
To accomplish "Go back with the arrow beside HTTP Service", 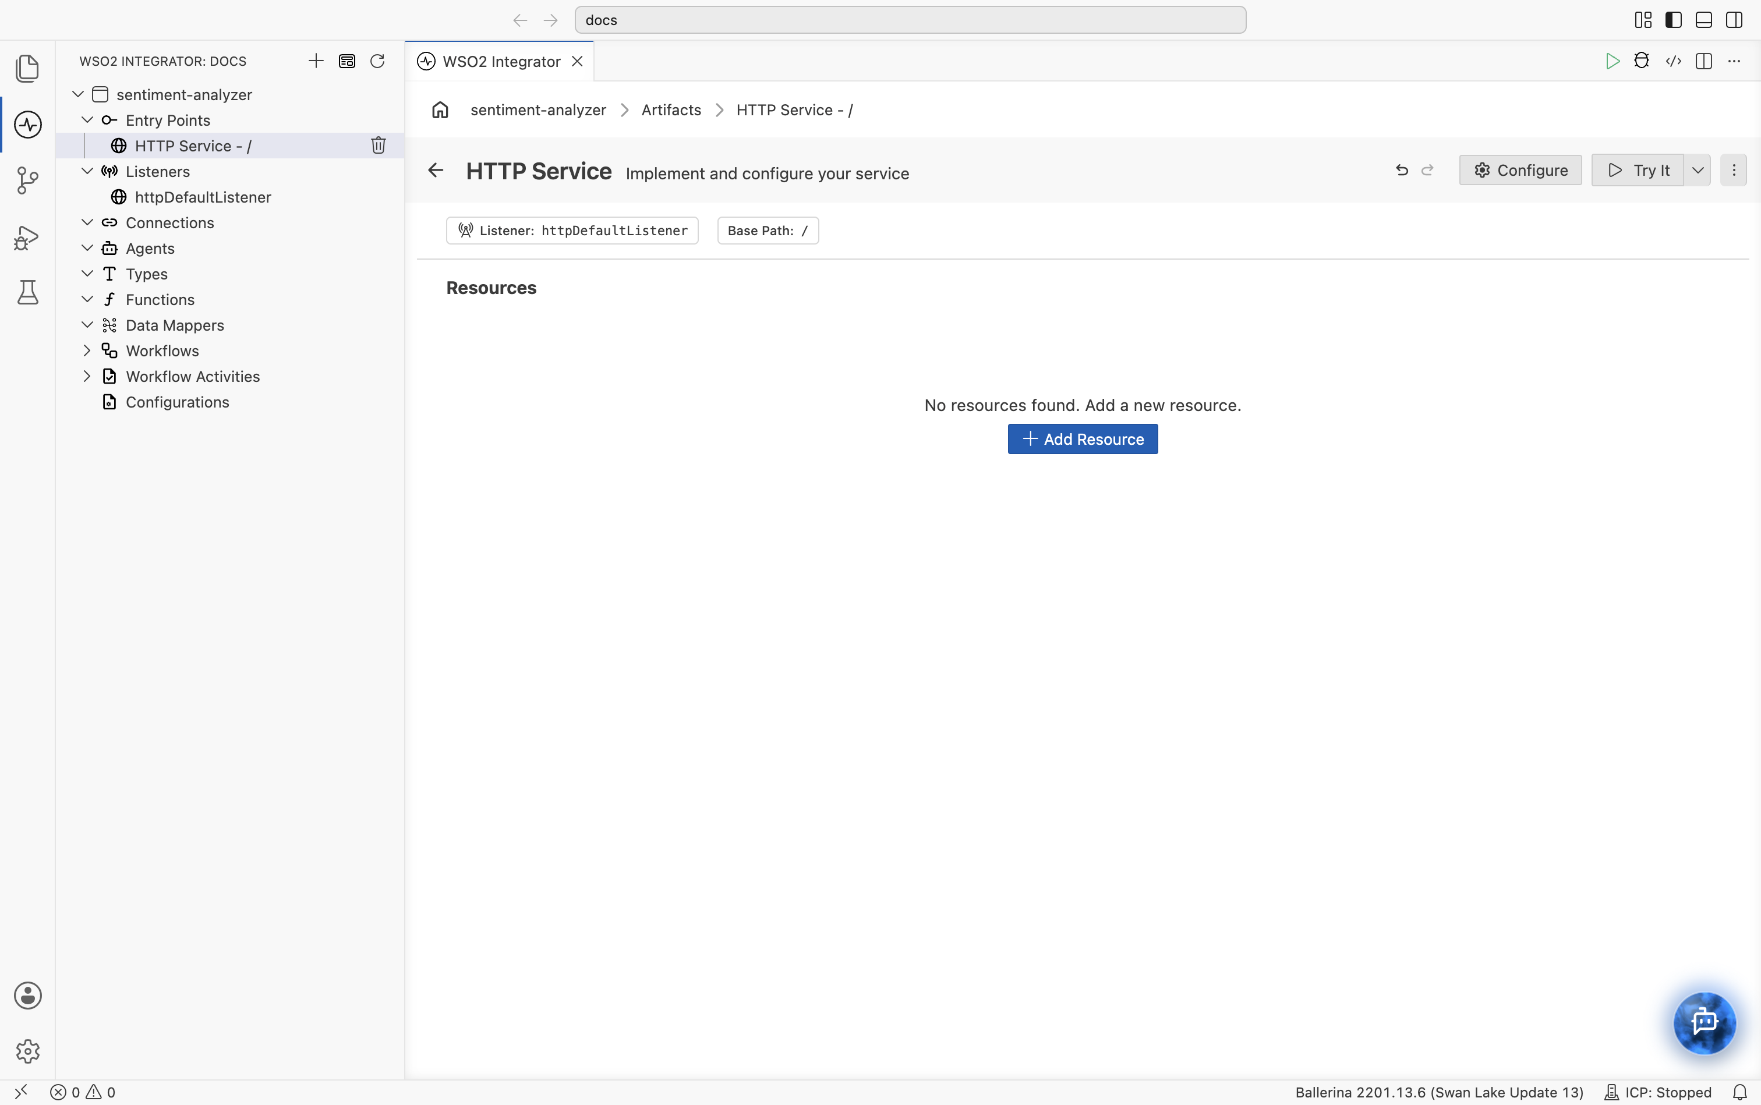I will coord(436,170).
